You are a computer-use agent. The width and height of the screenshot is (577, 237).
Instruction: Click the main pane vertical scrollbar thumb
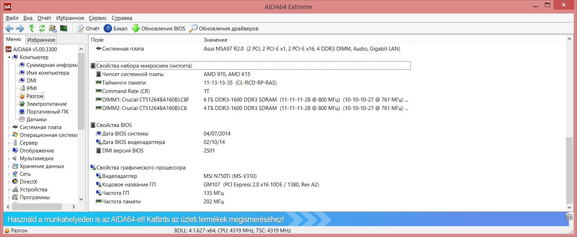[x=569, y=170]
